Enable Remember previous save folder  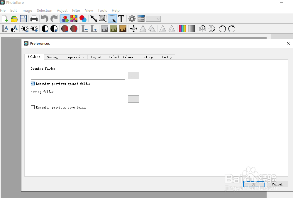33,107
